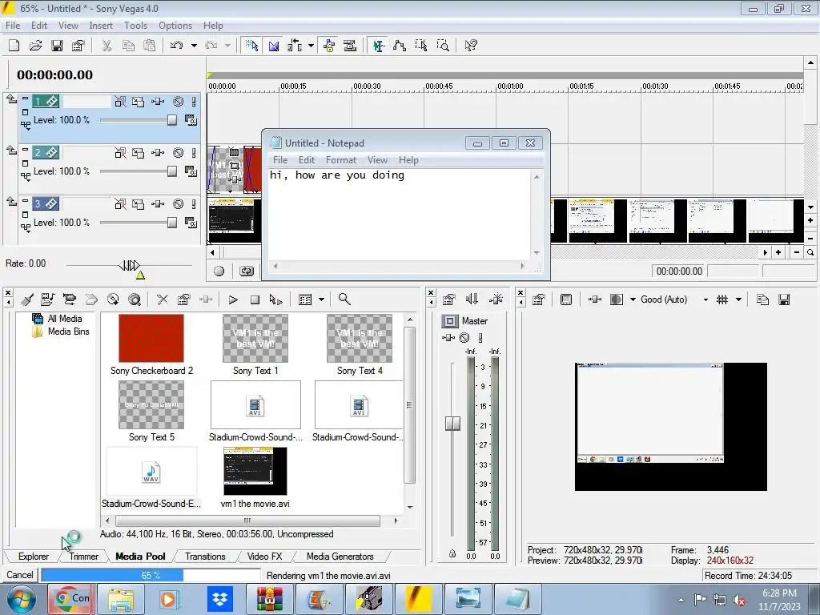Open the Redo history dropdown arrow

[x=227, y=46]
